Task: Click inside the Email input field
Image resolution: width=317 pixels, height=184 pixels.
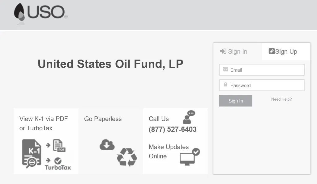Action: point(266,70)
